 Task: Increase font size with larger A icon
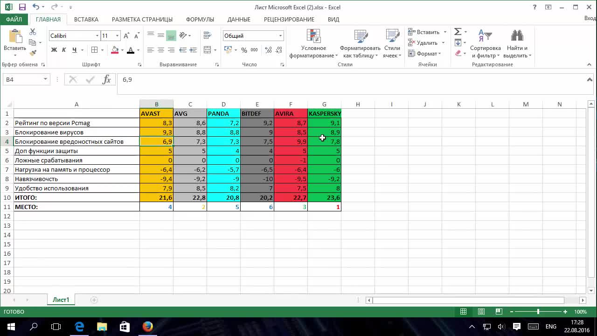126,36
